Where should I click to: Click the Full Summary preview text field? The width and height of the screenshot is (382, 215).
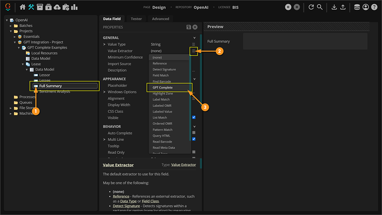305,41
